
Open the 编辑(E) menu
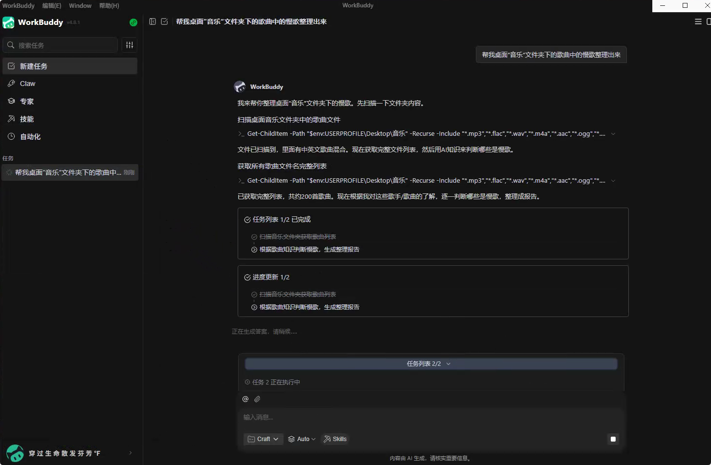tap(52, 5)
